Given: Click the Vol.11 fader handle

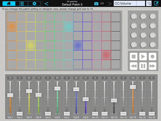Looking at the screenshot, I should (x=105, y=114).
